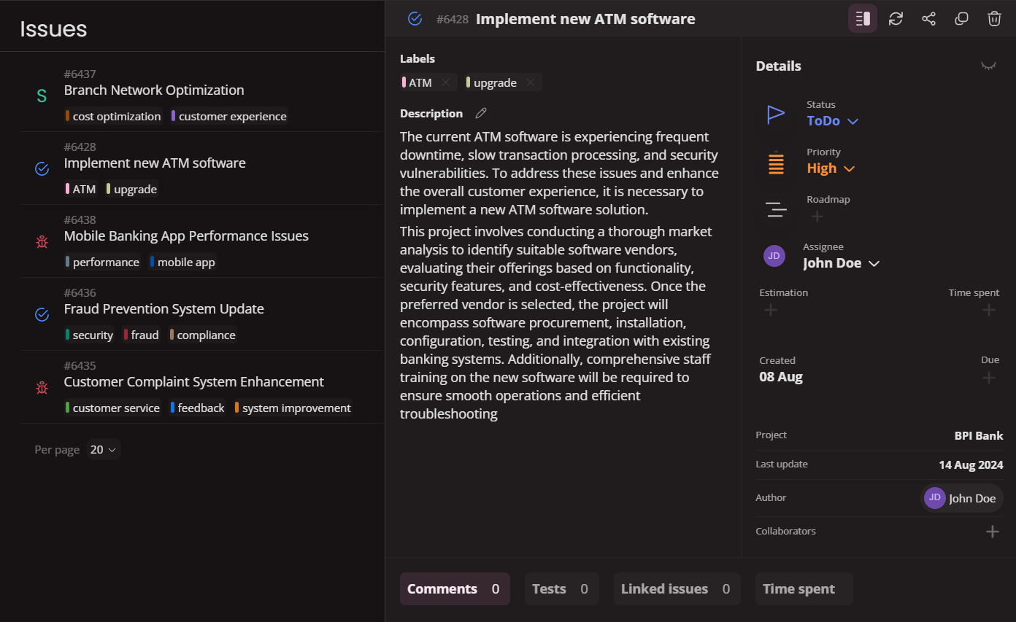1016x622 pixels.
Task: Open Implement new ATM software in list
Action: (155, 163)
